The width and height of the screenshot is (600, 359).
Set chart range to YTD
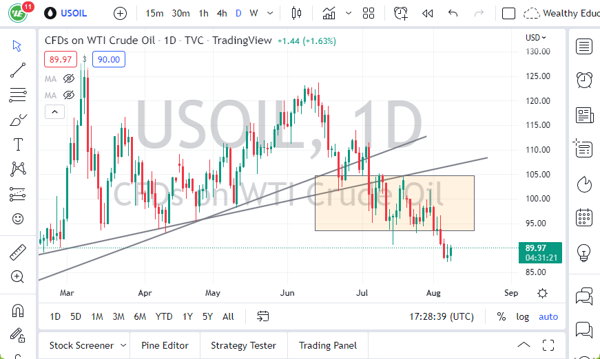(164, 316)
